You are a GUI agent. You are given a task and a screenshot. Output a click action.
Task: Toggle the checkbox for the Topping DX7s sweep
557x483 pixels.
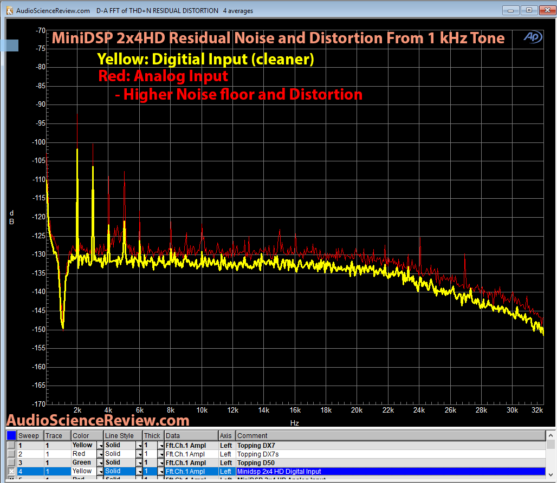pos(11,454)
